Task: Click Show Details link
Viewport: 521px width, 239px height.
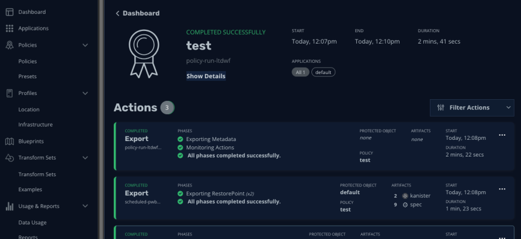Action: tap(206, 76)
